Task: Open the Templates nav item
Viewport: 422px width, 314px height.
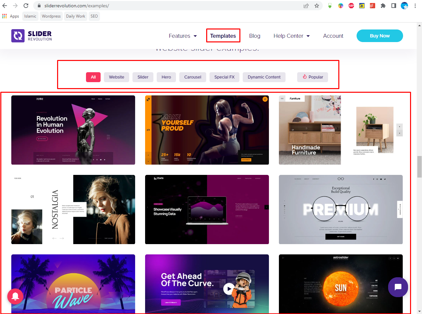Action: [x=223, y=36]
